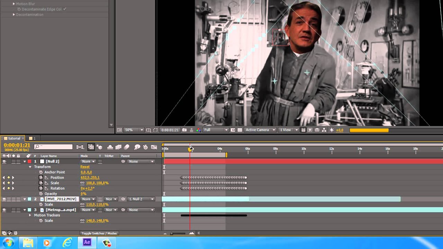Viewport: 443px width, 249px height.
Task: Open the composition mini-flowchart icon
Action: pos(80,147)
